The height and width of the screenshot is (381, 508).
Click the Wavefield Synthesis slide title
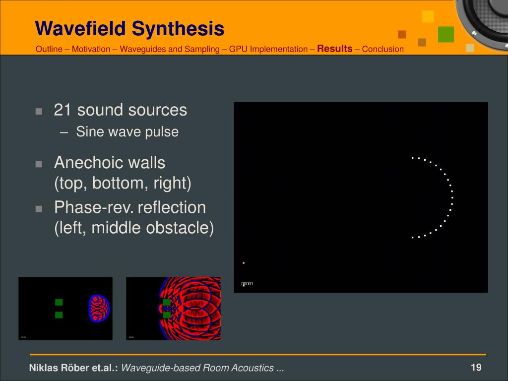tap(129, 28)
